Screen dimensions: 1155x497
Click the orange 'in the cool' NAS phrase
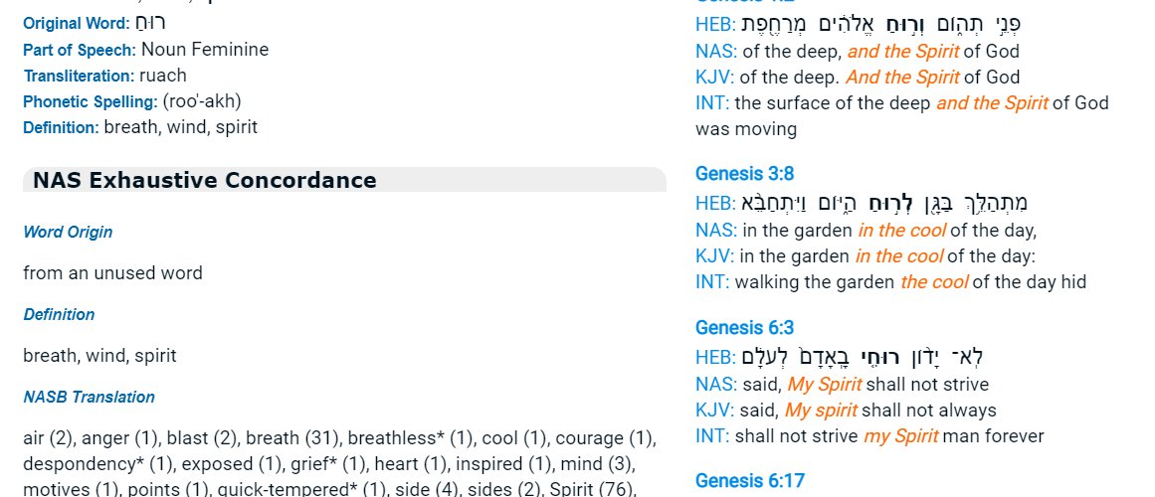click(900, 231)
